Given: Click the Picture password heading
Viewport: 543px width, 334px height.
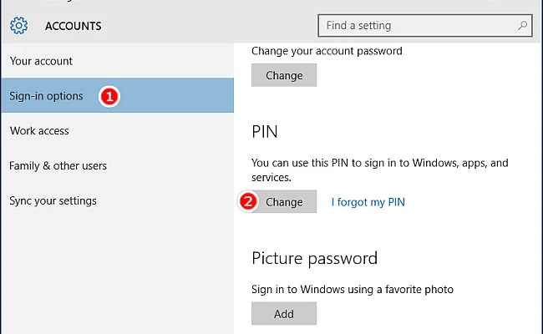Looking at the screenshot, I should (314, 259).
